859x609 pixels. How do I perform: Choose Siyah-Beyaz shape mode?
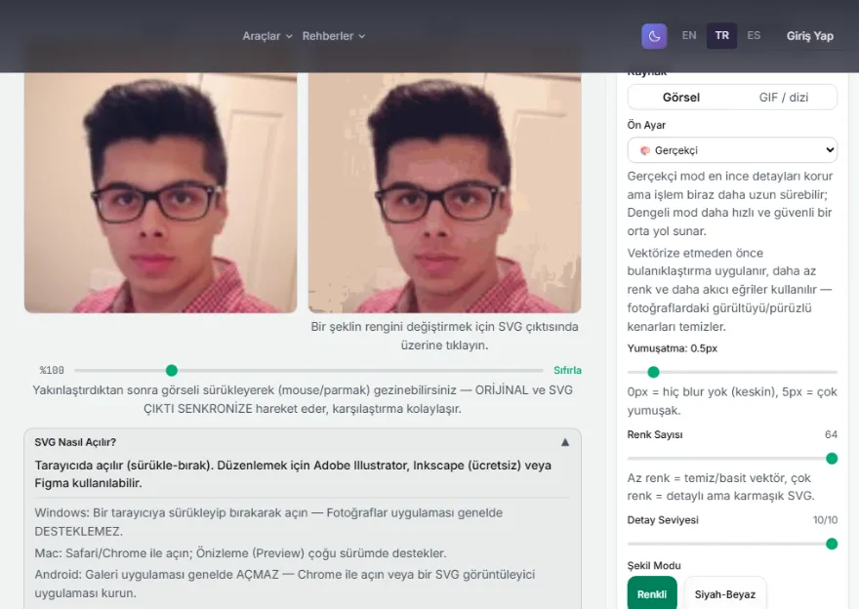click(x=724, y=594)
